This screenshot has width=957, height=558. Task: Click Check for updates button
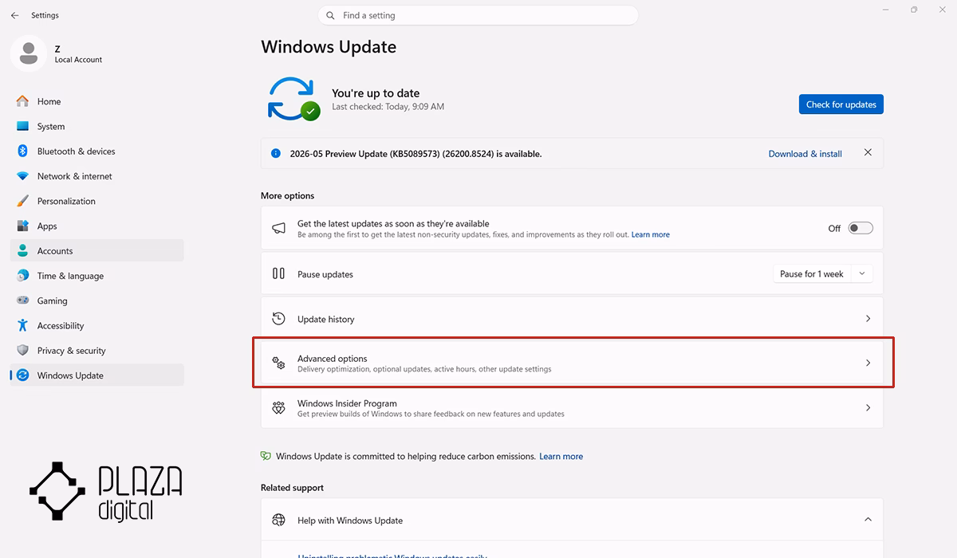point(841,104)
